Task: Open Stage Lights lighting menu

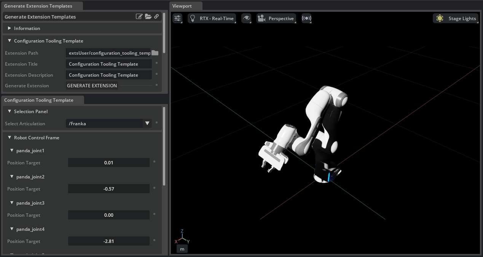Action: pos(456,18)
